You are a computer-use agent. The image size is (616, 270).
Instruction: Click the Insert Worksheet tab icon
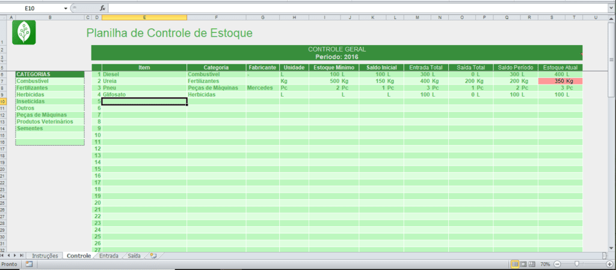click(x=153, y=256)
